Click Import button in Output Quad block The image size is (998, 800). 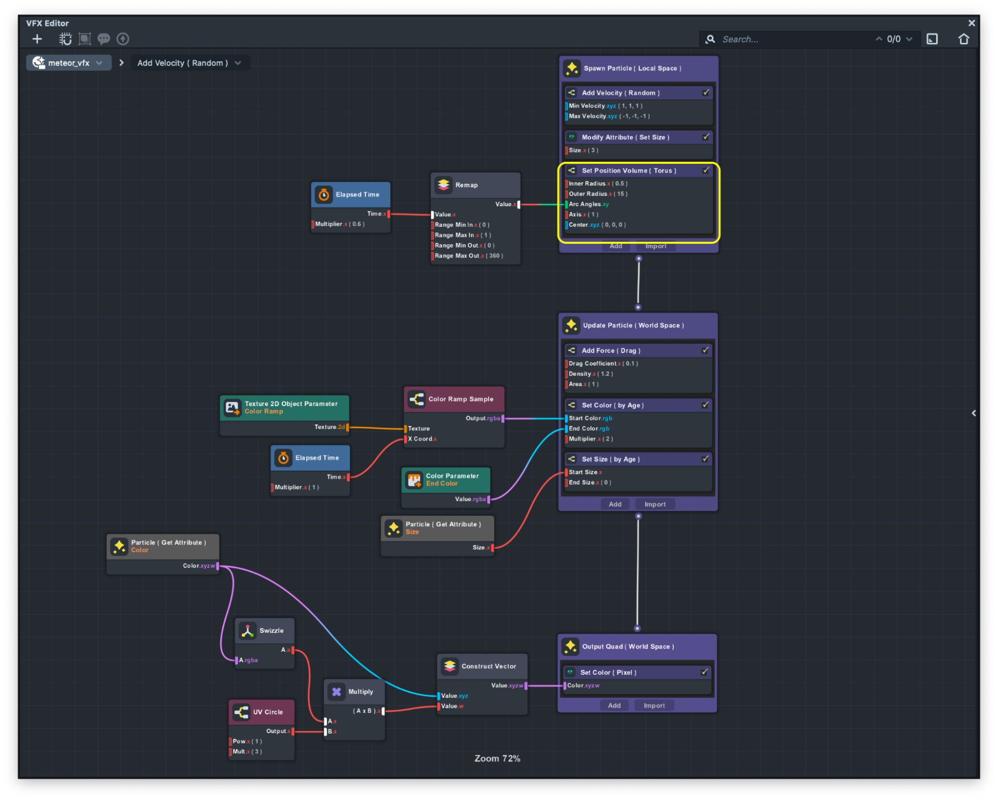[654, 706]
